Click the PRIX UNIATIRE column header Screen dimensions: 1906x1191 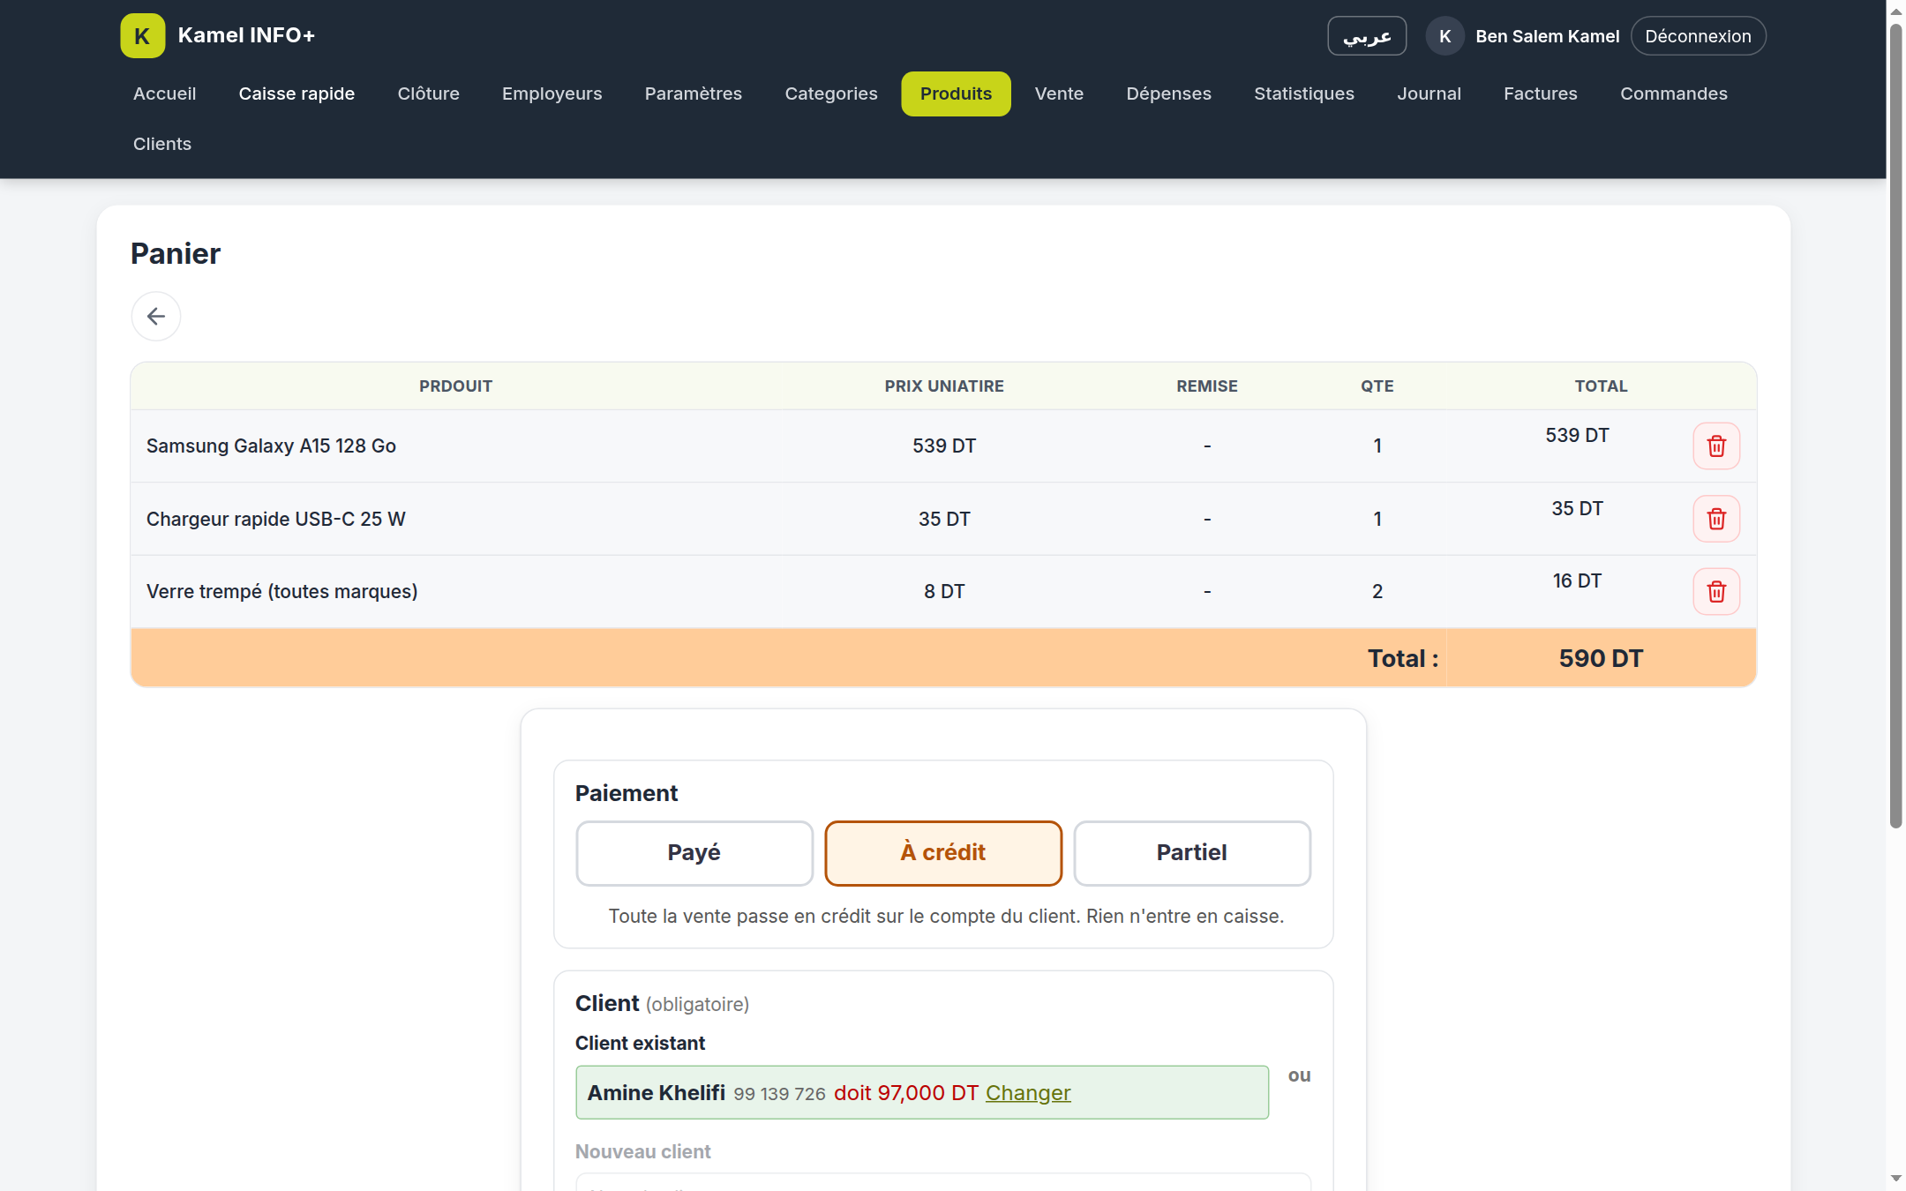click(x=943, y=386)
